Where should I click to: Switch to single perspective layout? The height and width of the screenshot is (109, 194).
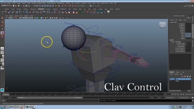2,49
